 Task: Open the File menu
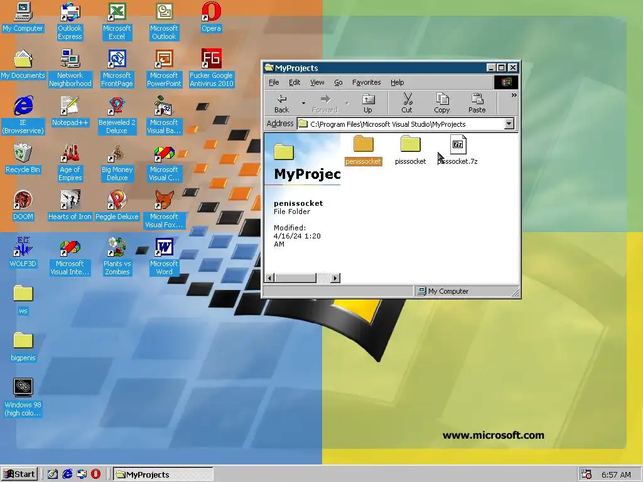pyautogui.click(x=274, y=82)
